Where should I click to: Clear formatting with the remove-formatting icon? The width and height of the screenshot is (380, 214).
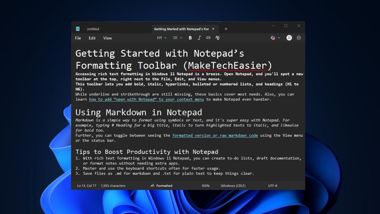[217, 38]
